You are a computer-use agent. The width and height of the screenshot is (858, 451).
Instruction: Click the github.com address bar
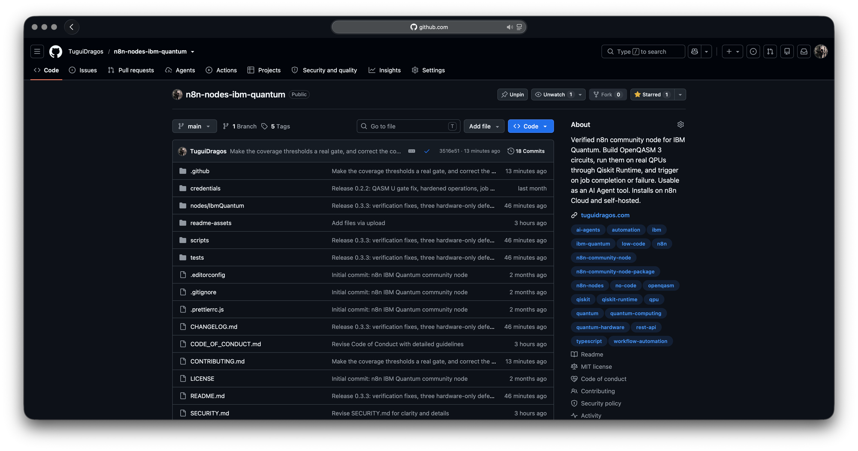point(429,27)
